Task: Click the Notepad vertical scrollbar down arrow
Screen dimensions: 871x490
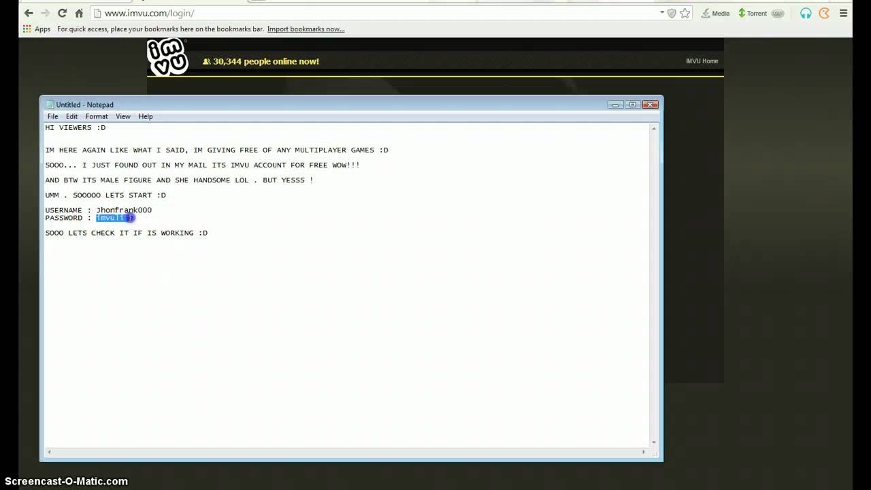Action: (x=654, y=442)
